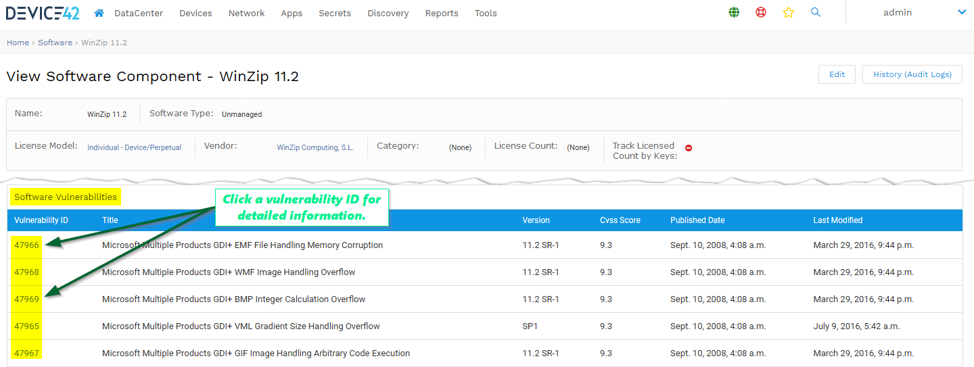Open WinZip Computing, S.L. vendor link
The image size is (974, 367).
[x=315, y=147]
